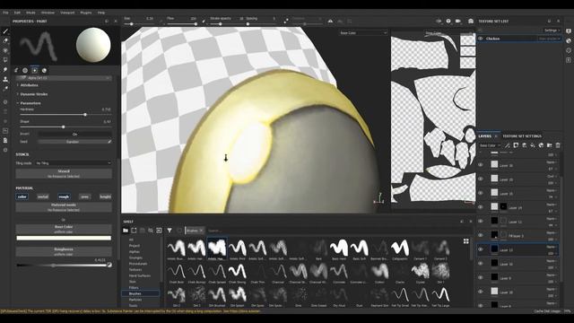Switch Shelf to grid view icon

pos(465,241)
